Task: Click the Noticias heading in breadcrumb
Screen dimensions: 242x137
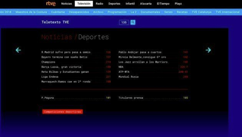Action: pyautogui.click(x=56, y=37)
